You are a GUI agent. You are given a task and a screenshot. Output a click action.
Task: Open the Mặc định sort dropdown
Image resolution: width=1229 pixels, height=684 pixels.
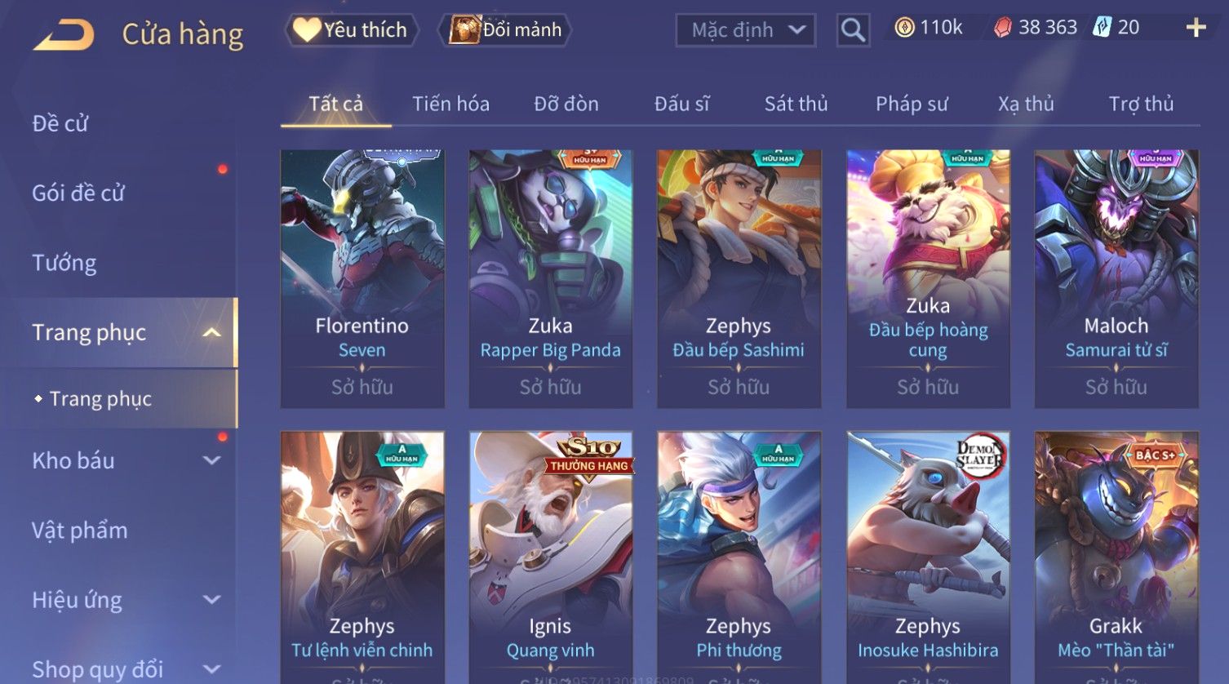(x=746, y=30)
